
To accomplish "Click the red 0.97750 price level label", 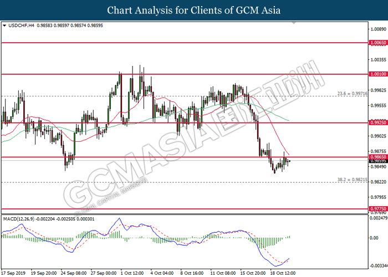I will tap(379, 209).
